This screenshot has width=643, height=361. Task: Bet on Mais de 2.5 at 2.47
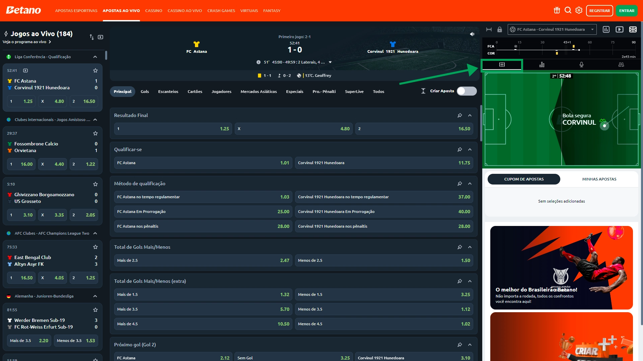tap(203, 260)
